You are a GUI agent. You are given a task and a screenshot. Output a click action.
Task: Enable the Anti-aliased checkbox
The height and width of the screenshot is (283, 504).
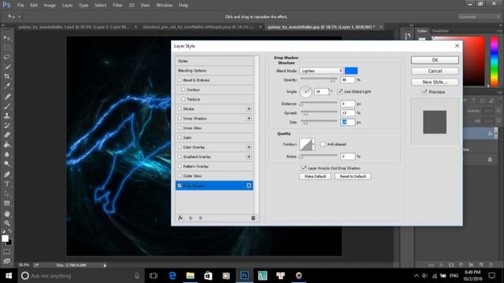click(x=323, y=144)
